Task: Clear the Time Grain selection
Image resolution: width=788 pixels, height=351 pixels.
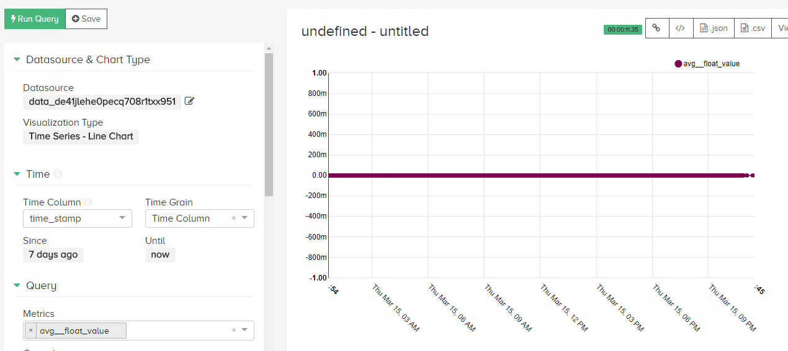Action: pyautogui.click(x=234, y=218)
